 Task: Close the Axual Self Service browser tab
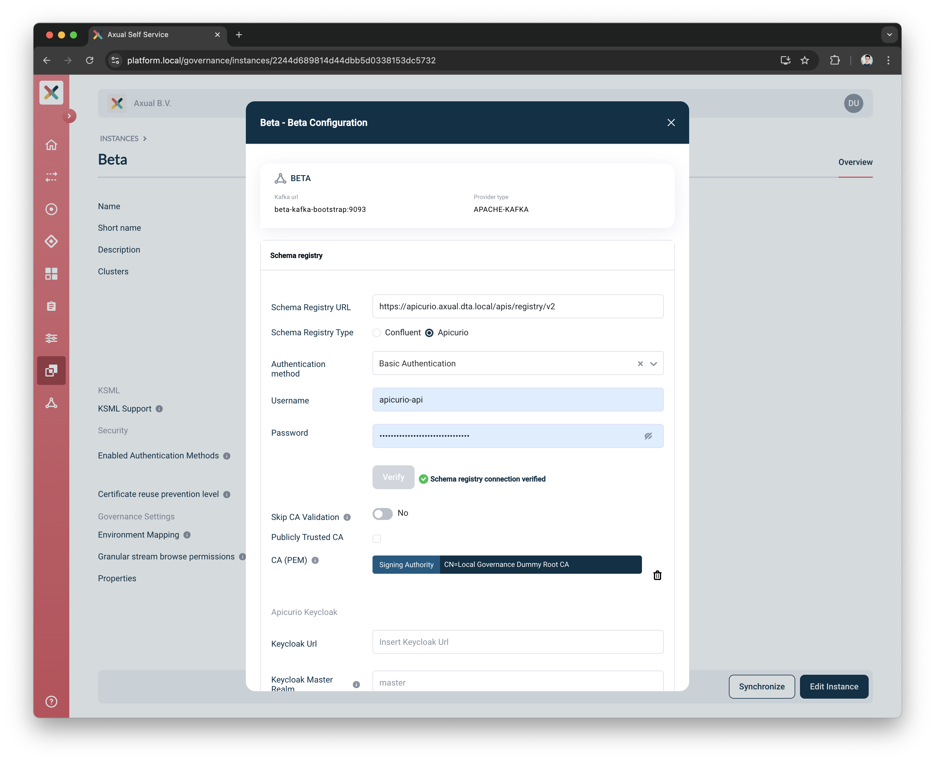pos(217,35)
